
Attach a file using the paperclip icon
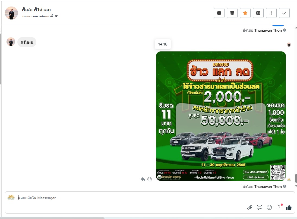[250, 207]
